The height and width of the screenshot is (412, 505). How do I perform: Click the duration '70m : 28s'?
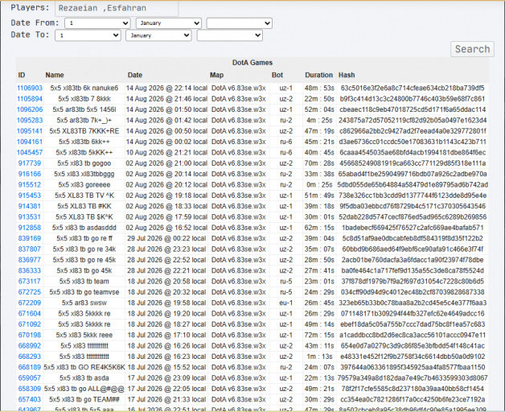click(319, 163)
